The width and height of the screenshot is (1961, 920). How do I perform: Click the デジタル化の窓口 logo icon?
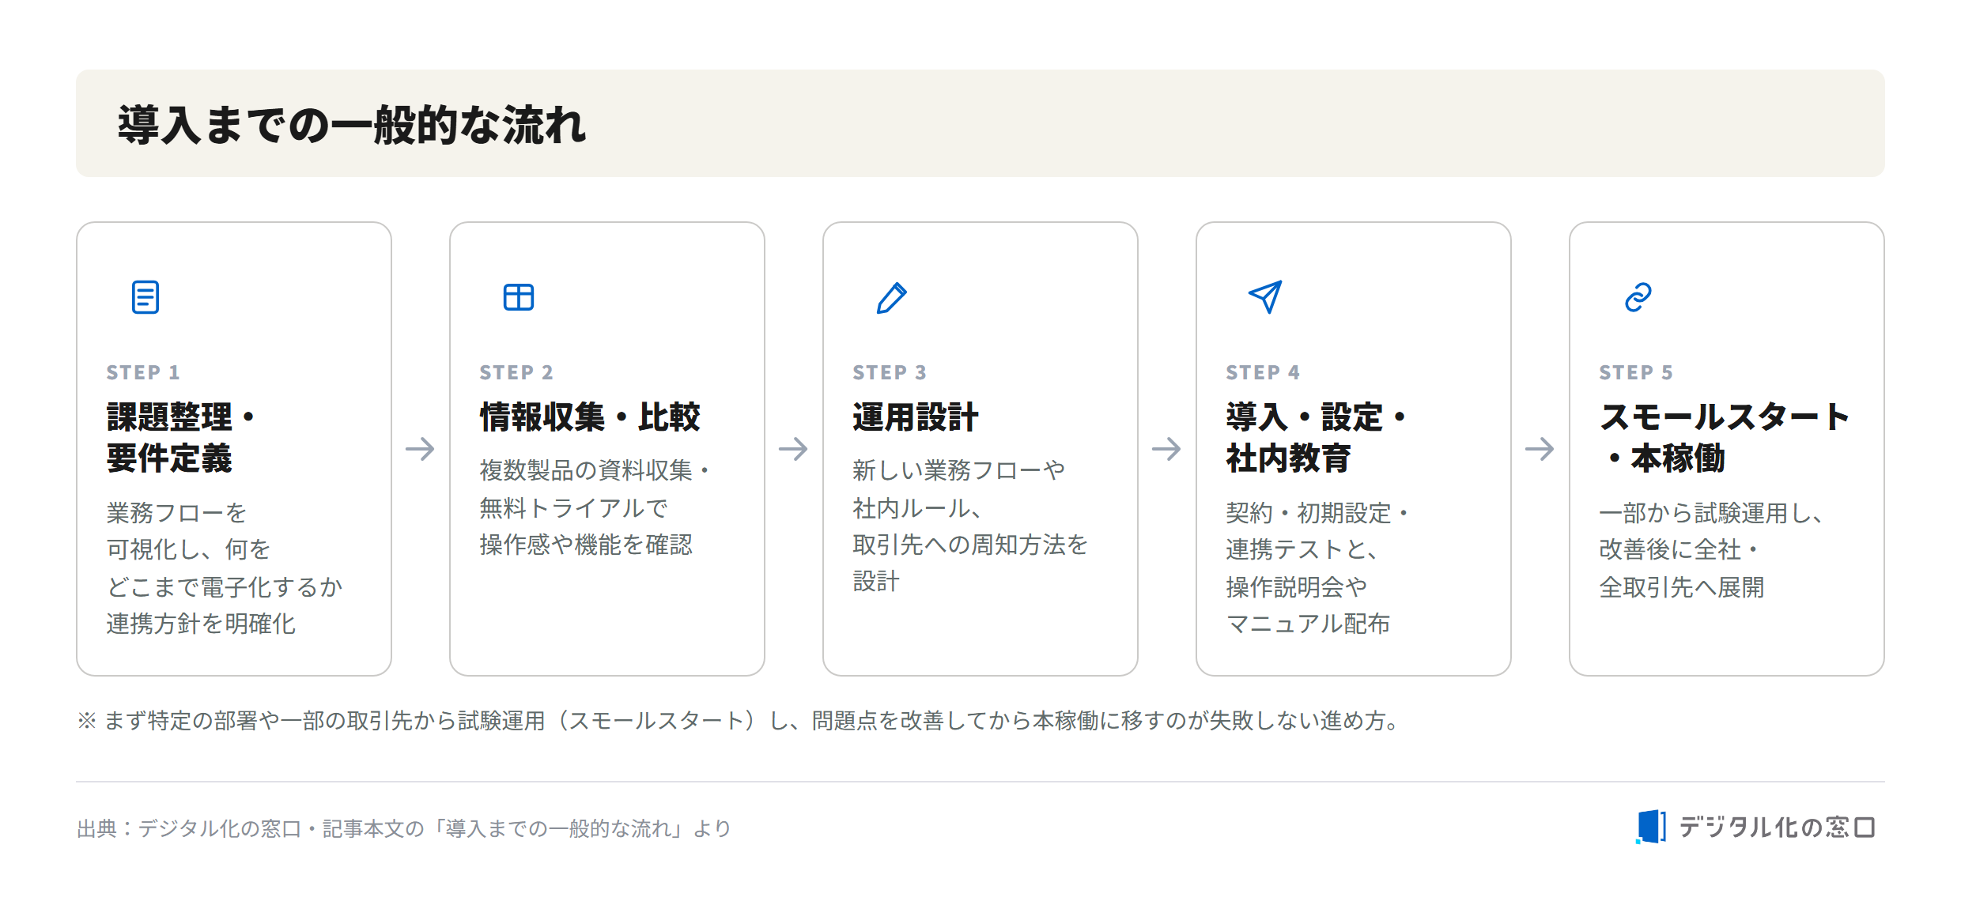1651,827
